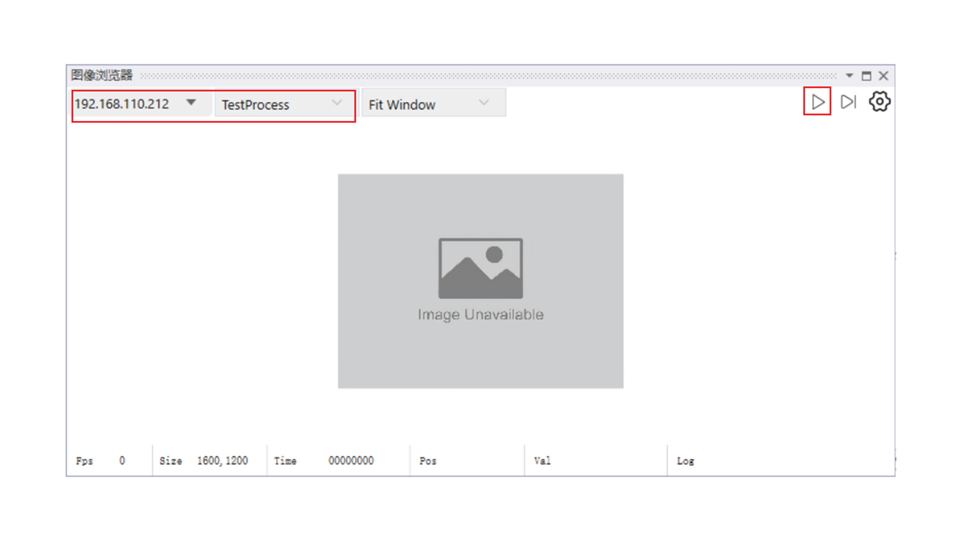Click the 图像浏览器 panel title
The height and width of the screenshot is (541, 962).
coord(102,75)
